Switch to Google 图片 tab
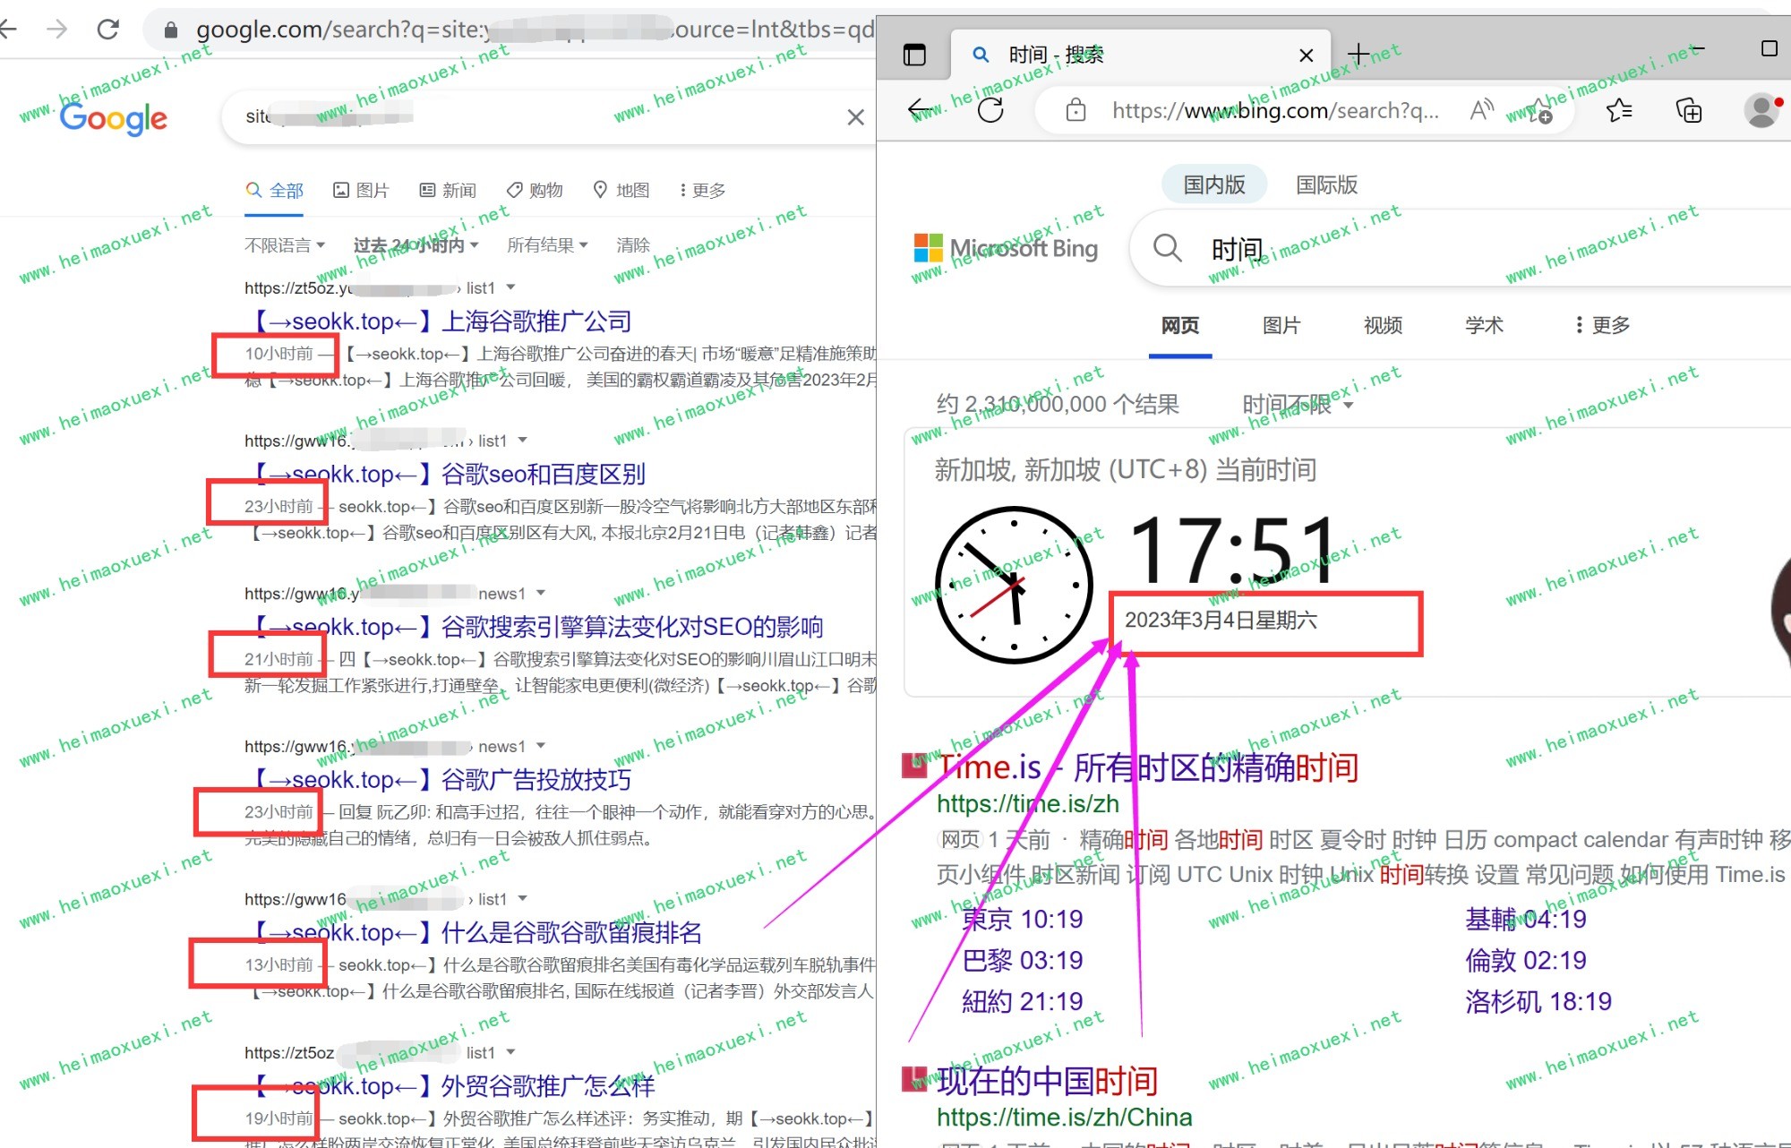Viewport: 1791px width, 1148px height. tap(361, 190)
